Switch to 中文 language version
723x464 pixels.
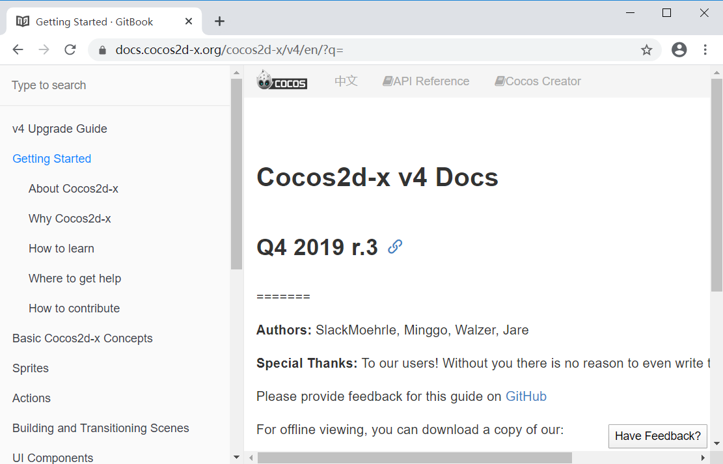pos(346,81)
